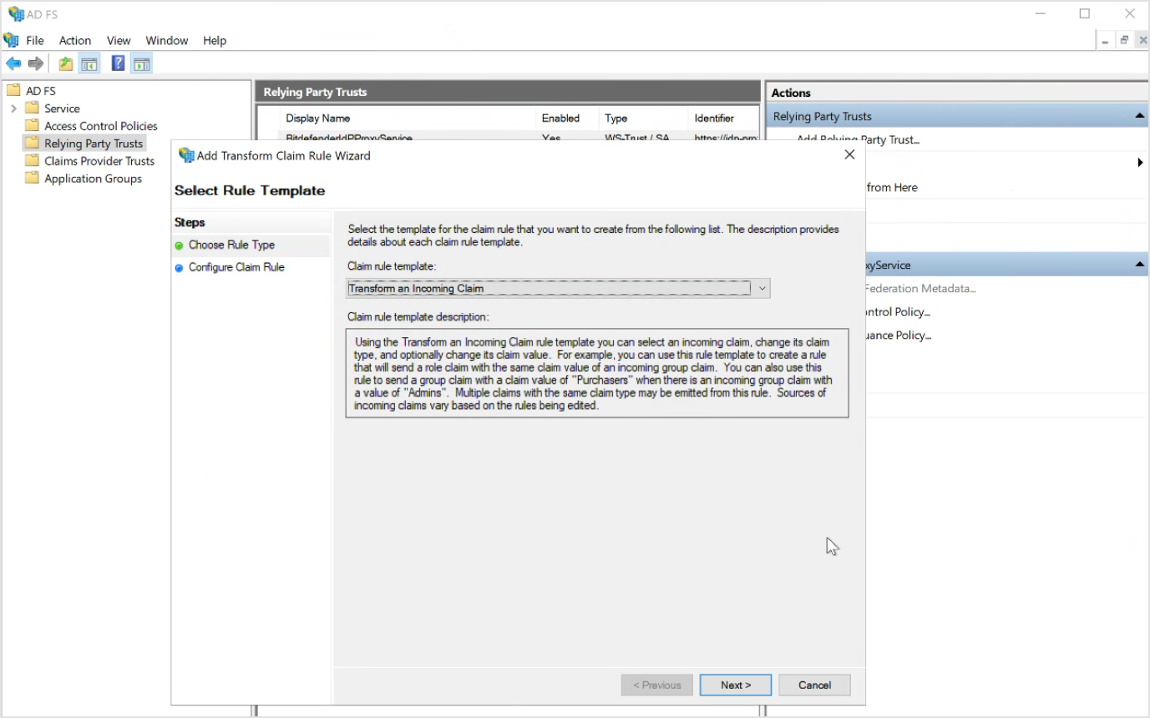This screenshot has width=1150, height=718.
Task: Click the Up One Level folder icon
Action: (x=65, y=63)
